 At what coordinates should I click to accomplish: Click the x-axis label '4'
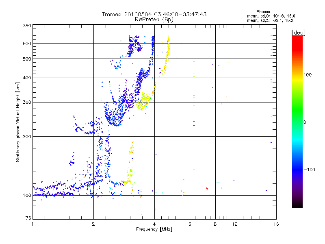(154, 224)
